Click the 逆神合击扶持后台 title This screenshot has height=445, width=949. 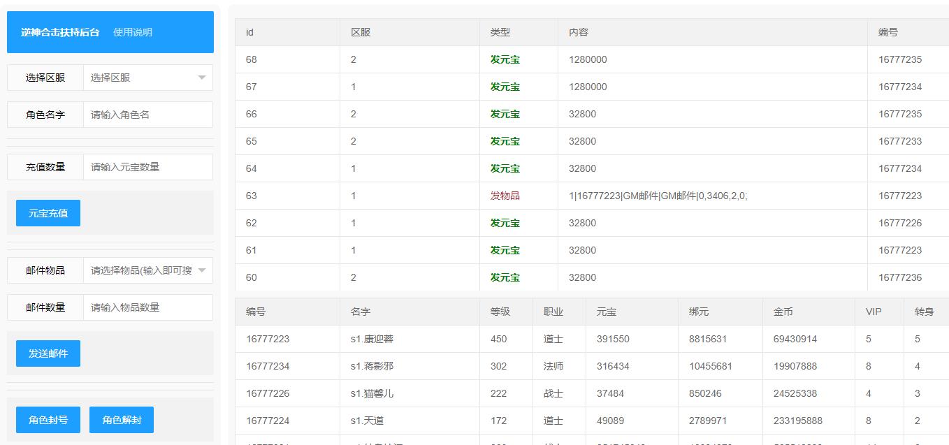[60, 32]
